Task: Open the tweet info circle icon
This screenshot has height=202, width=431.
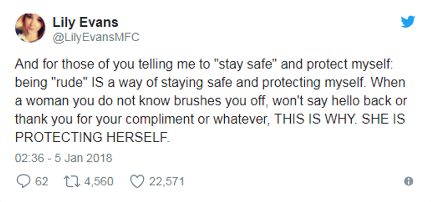Action: click(x=409, y=181)
